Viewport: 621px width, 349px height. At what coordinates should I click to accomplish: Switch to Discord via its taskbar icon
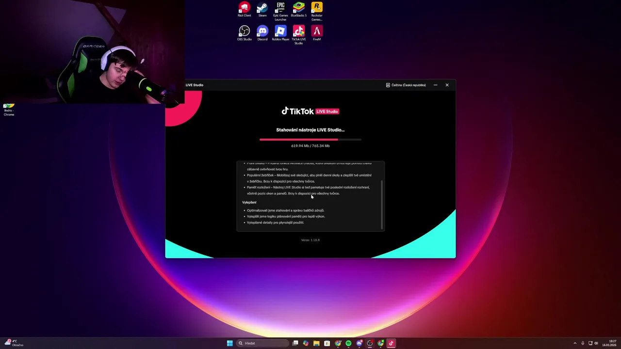point(359,343)
